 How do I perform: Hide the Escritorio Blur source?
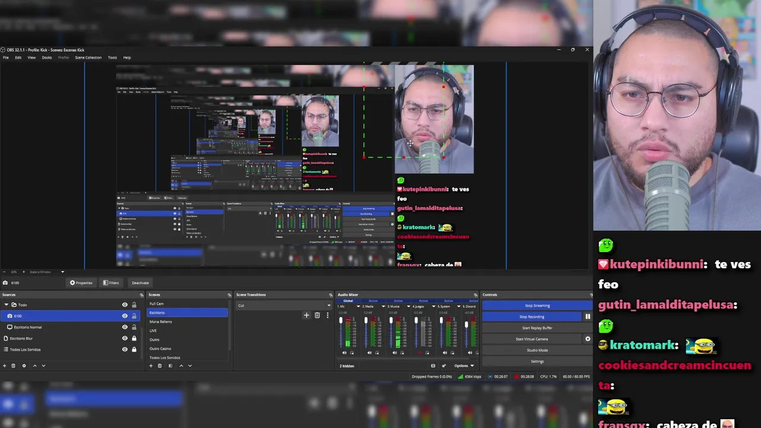tap(125, 338)
